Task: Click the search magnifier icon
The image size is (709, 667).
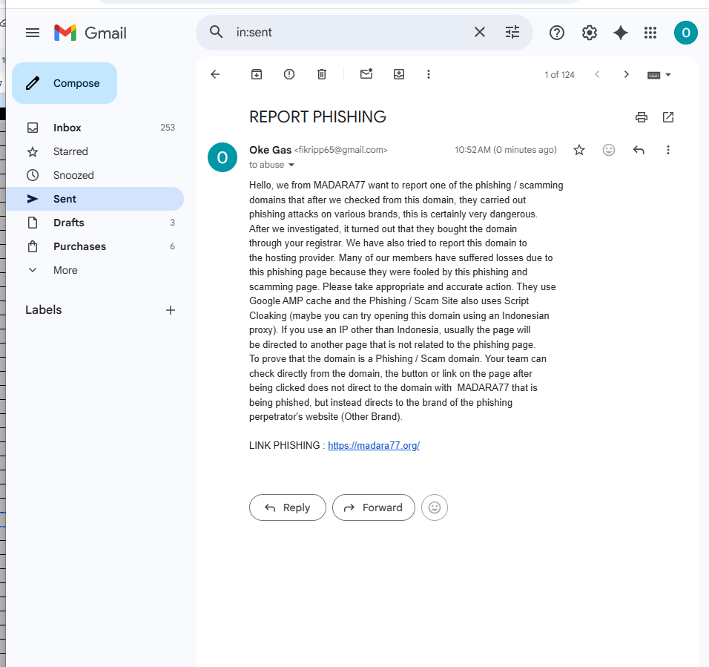Action: pyautogui.click(x=216, y=32)
